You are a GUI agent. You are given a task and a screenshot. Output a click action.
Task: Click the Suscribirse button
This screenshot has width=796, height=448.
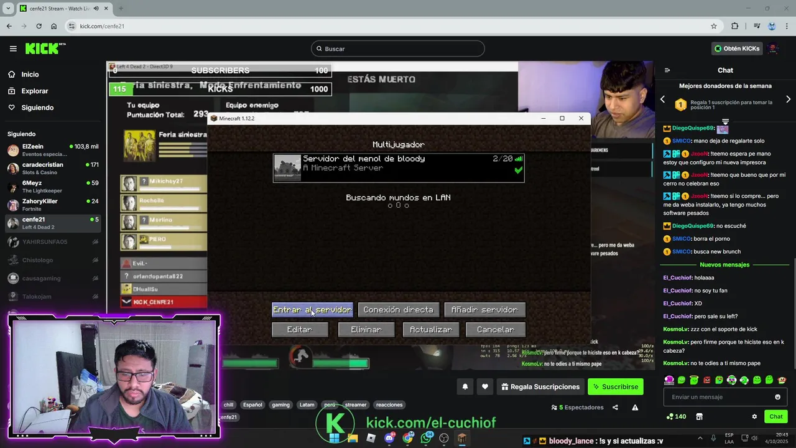616,386
